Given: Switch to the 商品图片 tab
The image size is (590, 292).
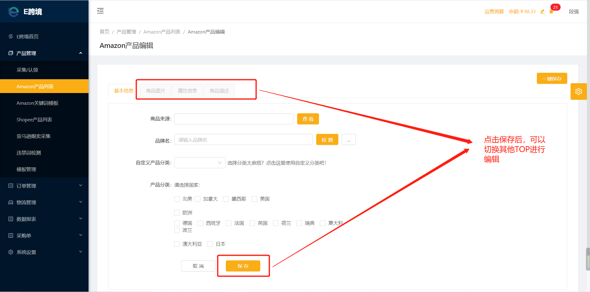Looking at the screenshot, I should pyautogui.click(x=155, y=91).
